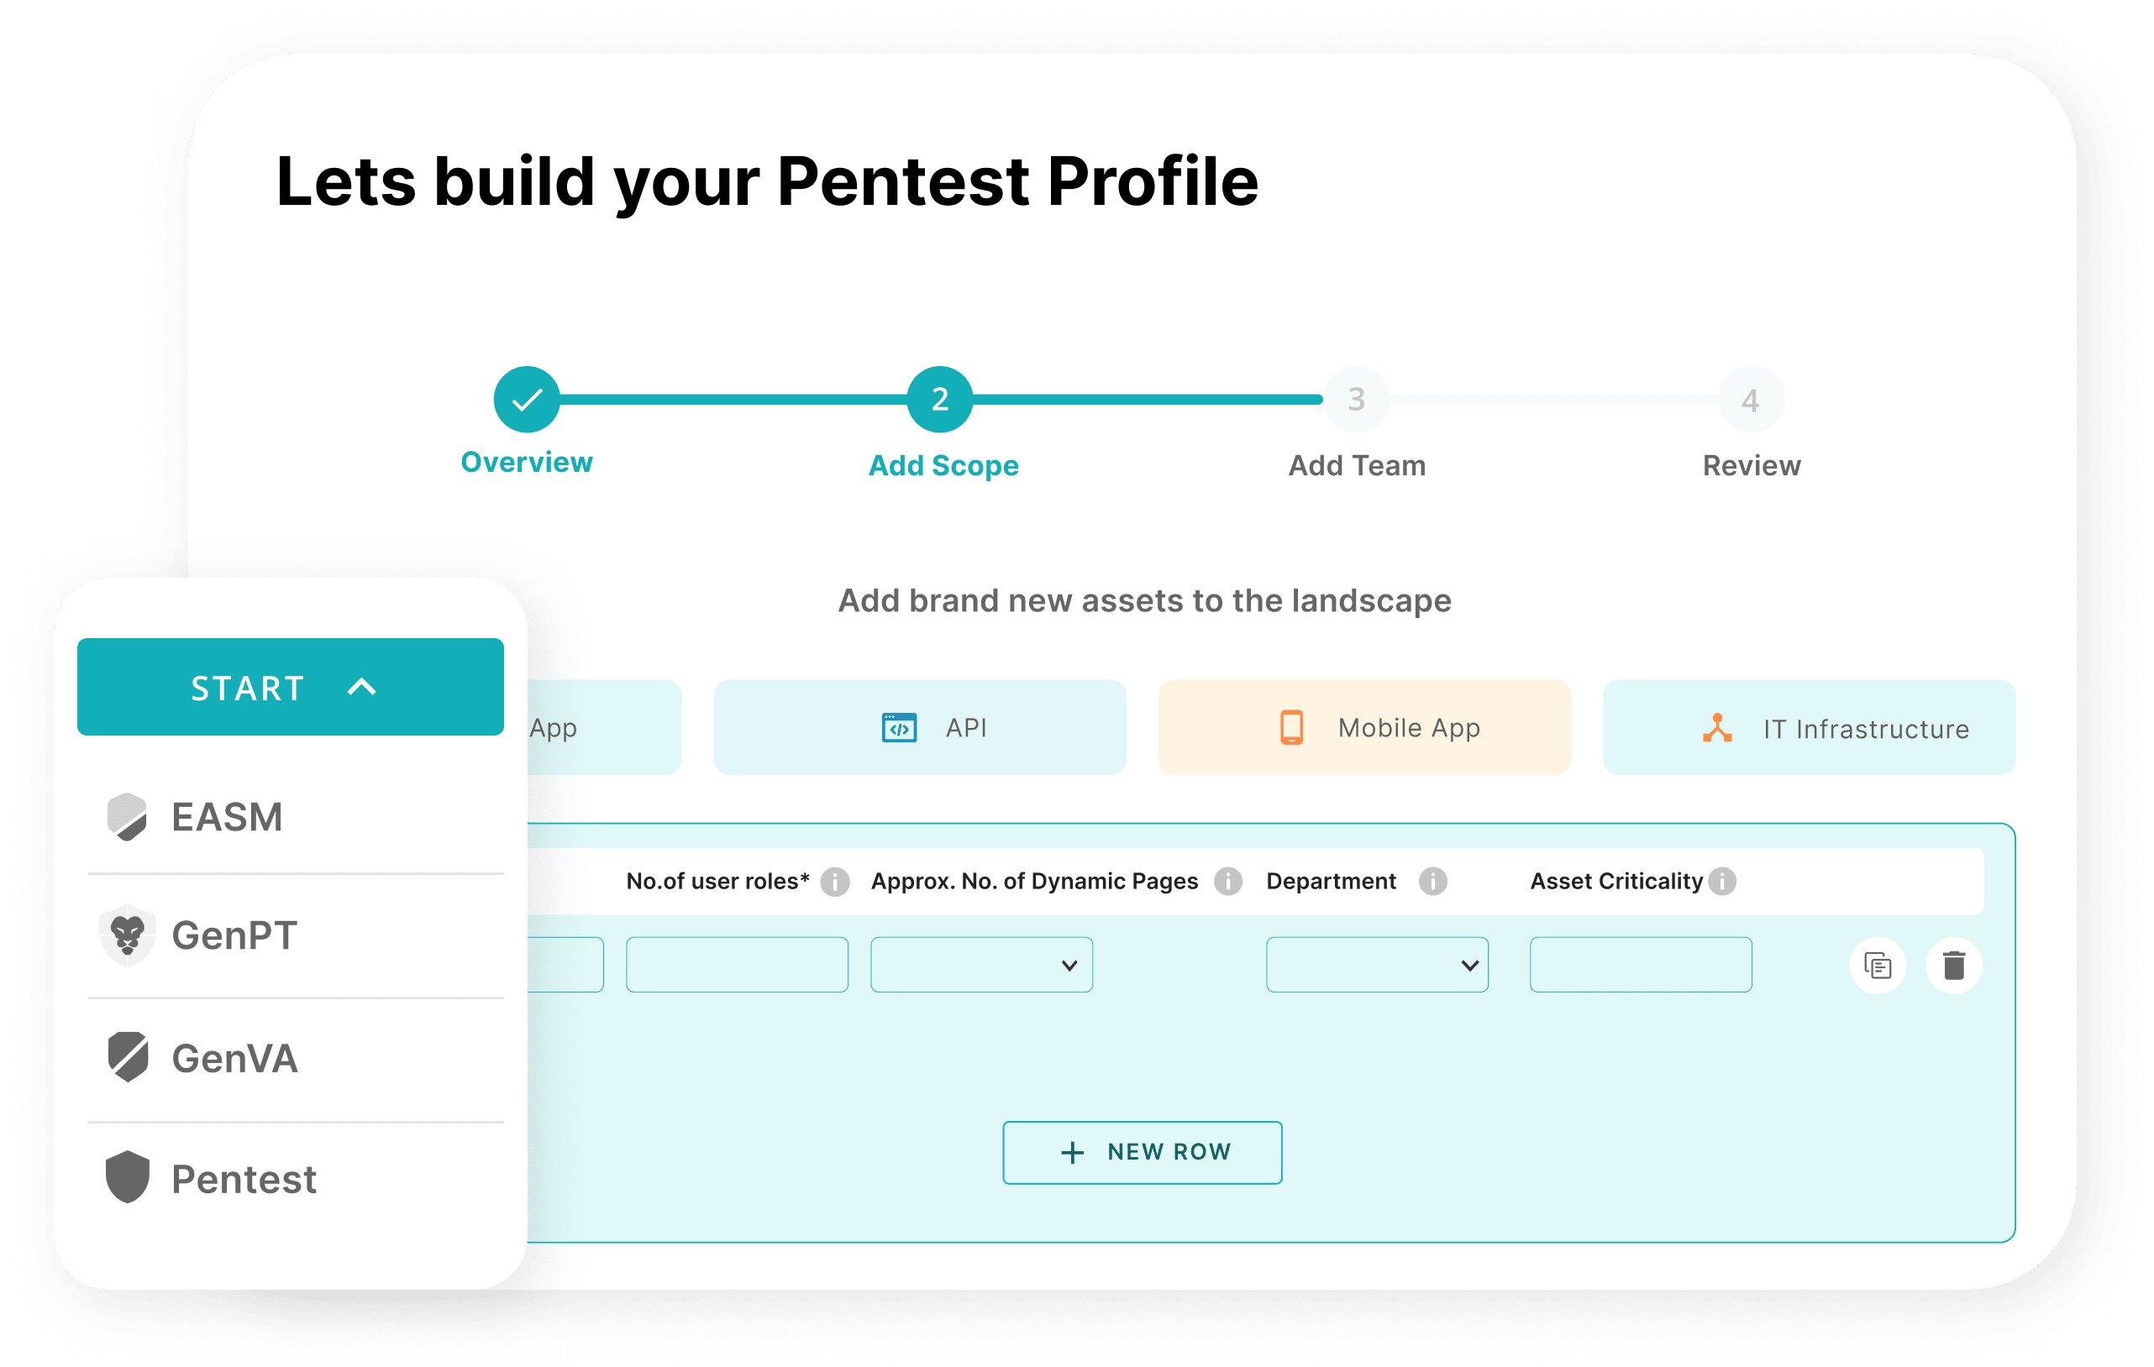Screen dimensions: 2154x1367
Task: Switch to IT Infrastructure tab
Action: (1808, 727)
